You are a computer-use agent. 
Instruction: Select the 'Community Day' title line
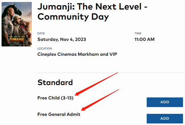(x=73, y=17)
